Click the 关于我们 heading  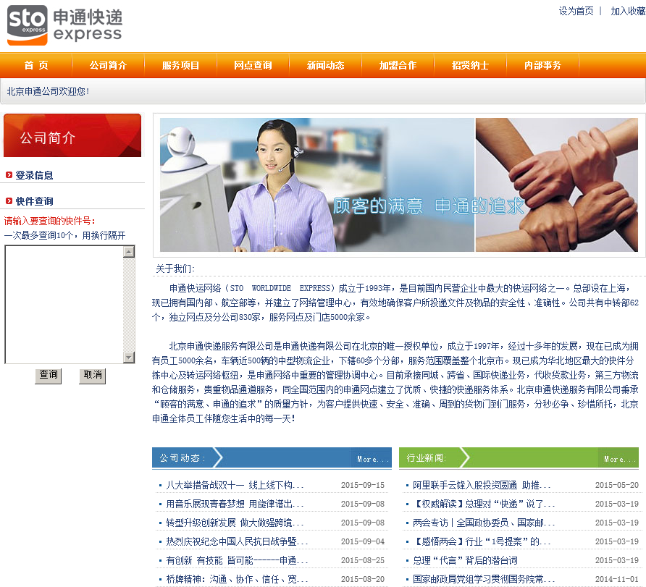pos(175,269)
